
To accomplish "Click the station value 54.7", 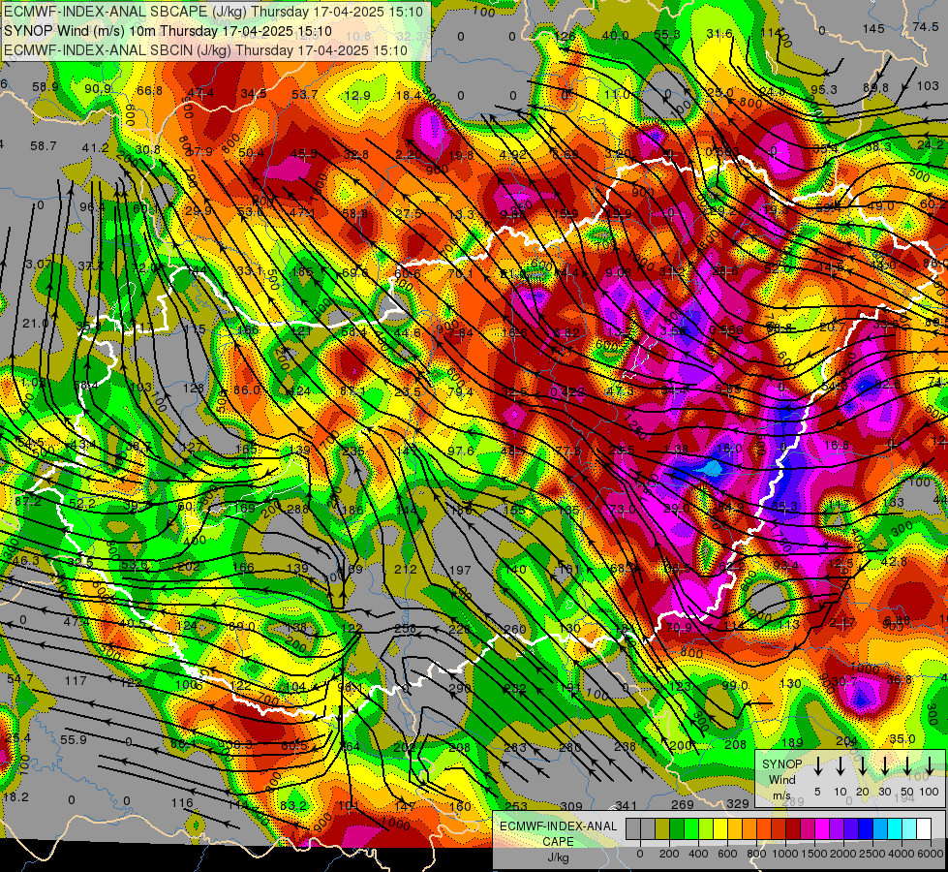I will (x=20, y=679).
